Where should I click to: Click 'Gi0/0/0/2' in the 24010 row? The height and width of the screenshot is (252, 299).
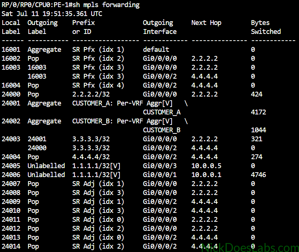(160, 210)
